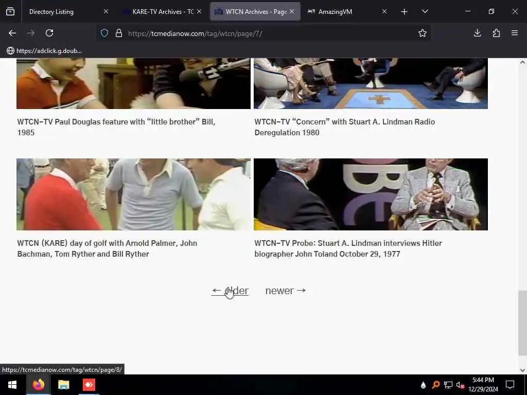
Task: Close the AmazingVM tab
Action: coord(384,11)
